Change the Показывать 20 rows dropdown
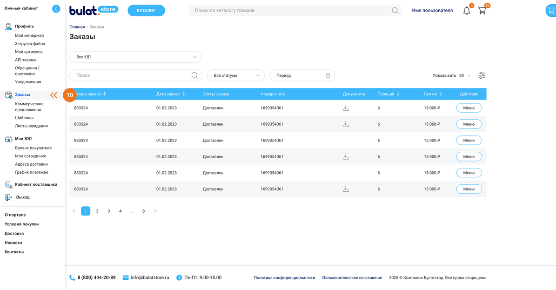The width and height of the screenshot is (556, 290). click(465, 75)
